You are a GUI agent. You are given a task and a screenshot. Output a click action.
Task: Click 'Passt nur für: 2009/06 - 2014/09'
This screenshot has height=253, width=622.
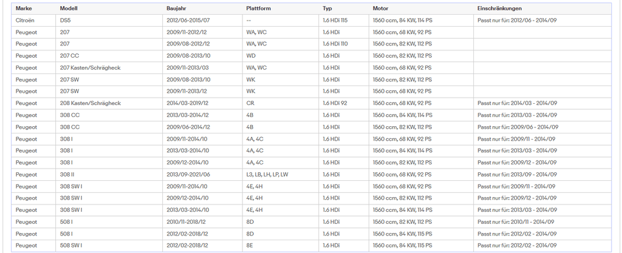click(x=518, y=127)
